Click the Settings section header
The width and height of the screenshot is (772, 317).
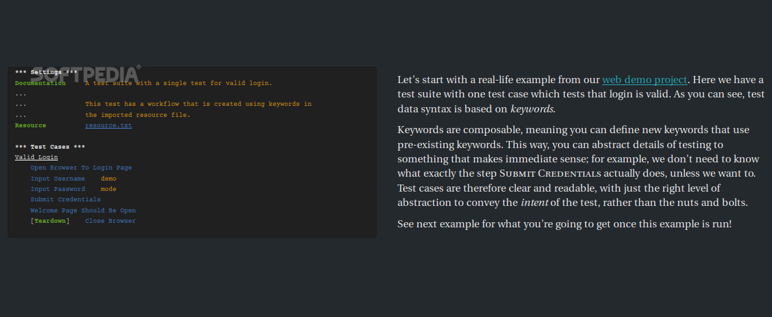pos(46,72)
